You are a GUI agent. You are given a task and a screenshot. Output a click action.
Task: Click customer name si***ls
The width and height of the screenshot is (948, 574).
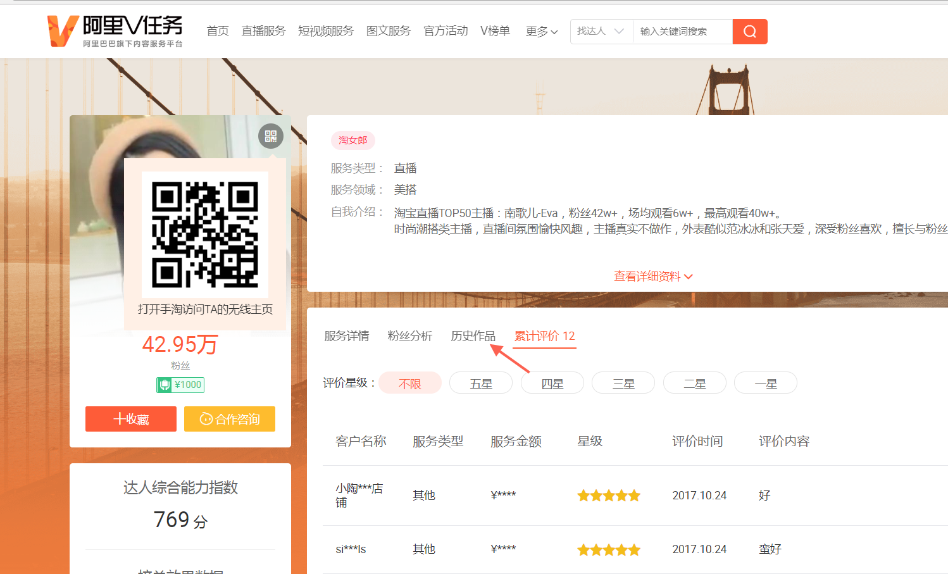351,549
